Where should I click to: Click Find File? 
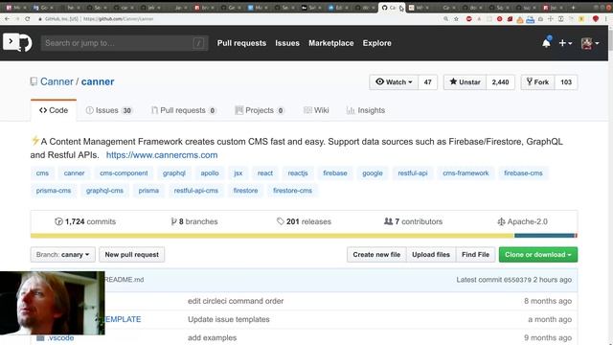tap(475, 255)
